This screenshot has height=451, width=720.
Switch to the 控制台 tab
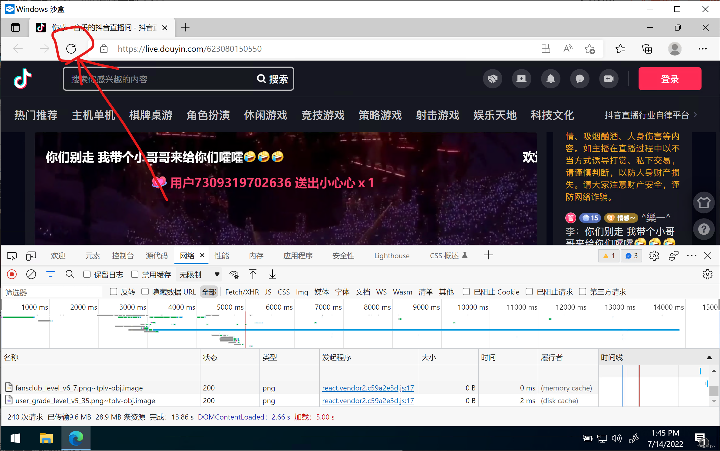point(123,256)
